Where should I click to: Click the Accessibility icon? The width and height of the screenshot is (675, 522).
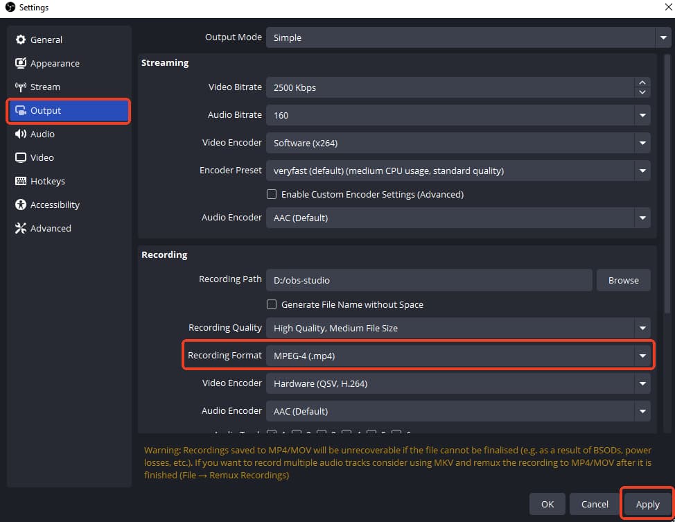pos(20,205)
